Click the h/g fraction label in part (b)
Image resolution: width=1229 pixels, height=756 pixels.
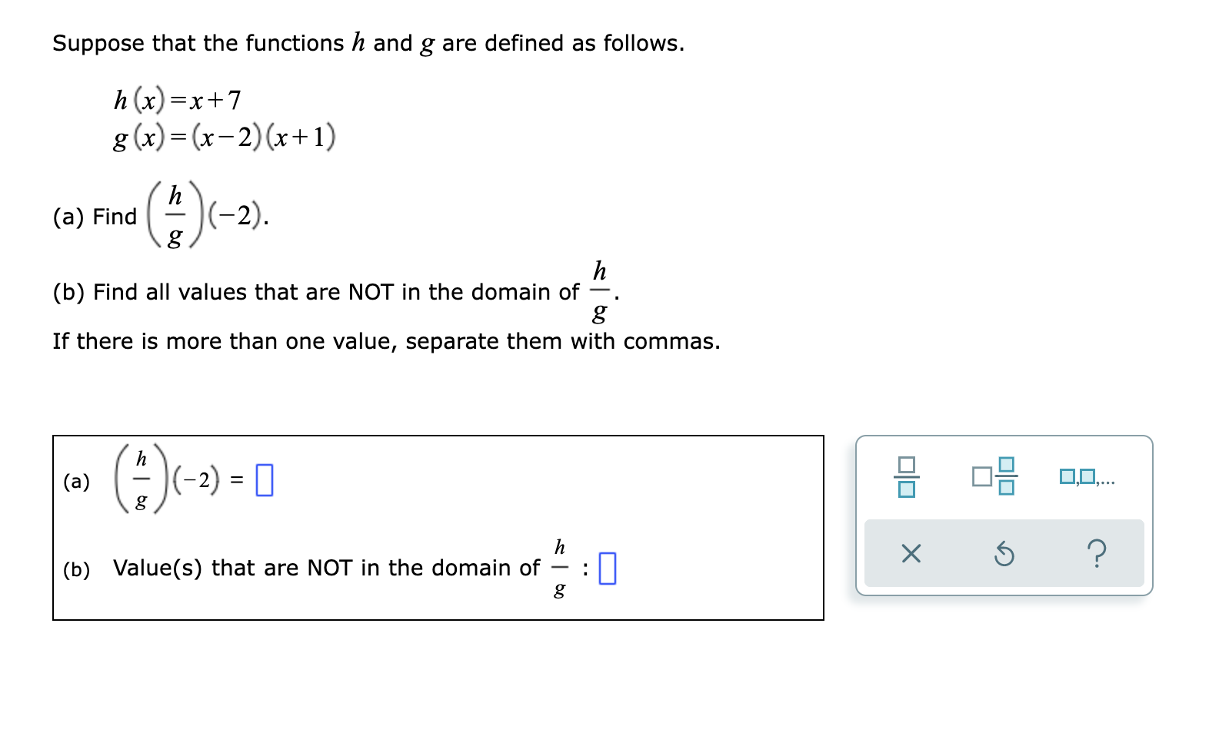pos(559,567)
